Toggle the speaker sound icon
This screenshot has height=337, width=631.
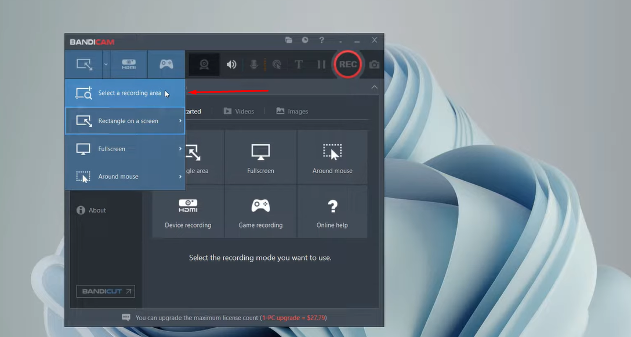point(231,64)
